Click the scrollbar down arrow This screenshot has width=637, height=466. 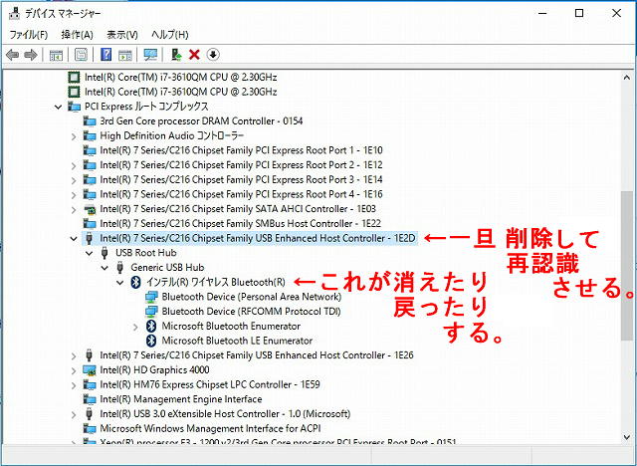click(626, 437)
